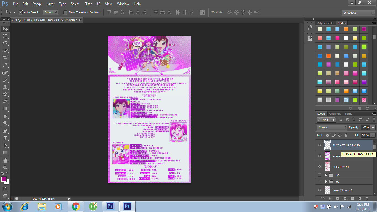377x212 pixels.
Task: Select the Lasso tool
Action: point(5,43)
